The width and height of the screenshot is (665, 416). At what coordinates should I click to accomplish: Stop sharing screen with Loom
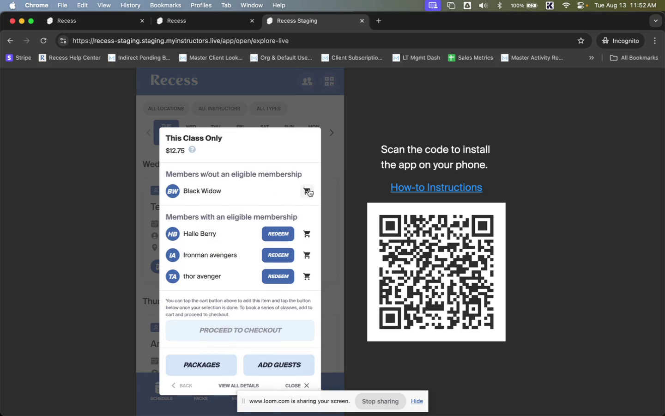tap(380, 401)
